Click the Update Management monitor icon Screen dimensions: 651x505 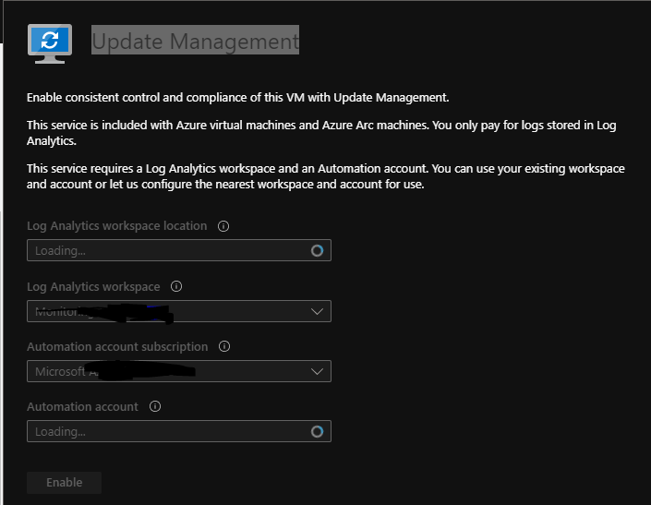coord(50,43)
